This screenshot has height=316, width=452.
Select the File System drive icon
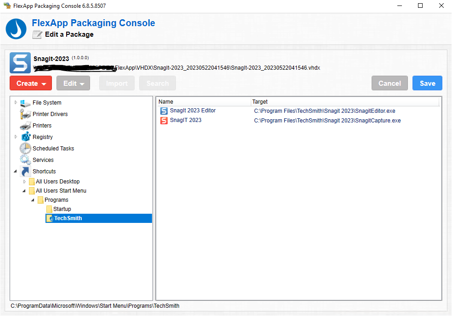coord(25,103)
